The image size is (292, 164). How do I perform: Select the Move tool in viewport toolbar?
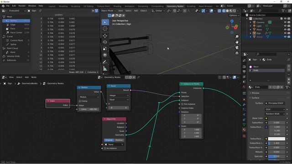(105, 36)
